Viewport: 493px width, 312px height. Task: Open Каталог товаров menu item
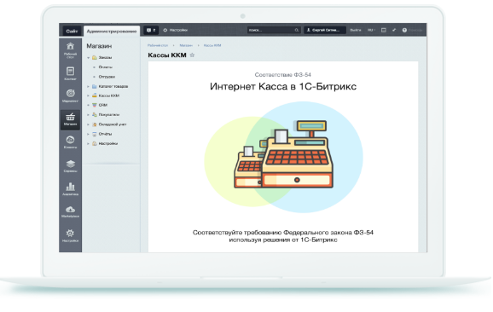coord(113,86)
